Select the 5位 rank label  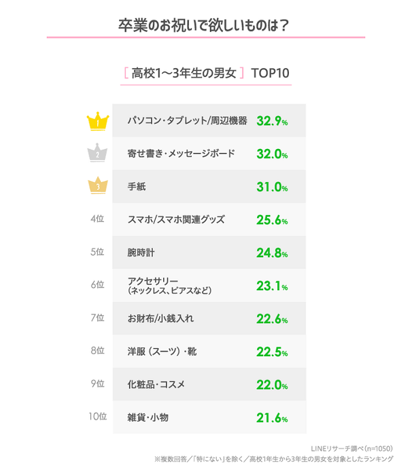pyautogui.click(x=97, y=252)
